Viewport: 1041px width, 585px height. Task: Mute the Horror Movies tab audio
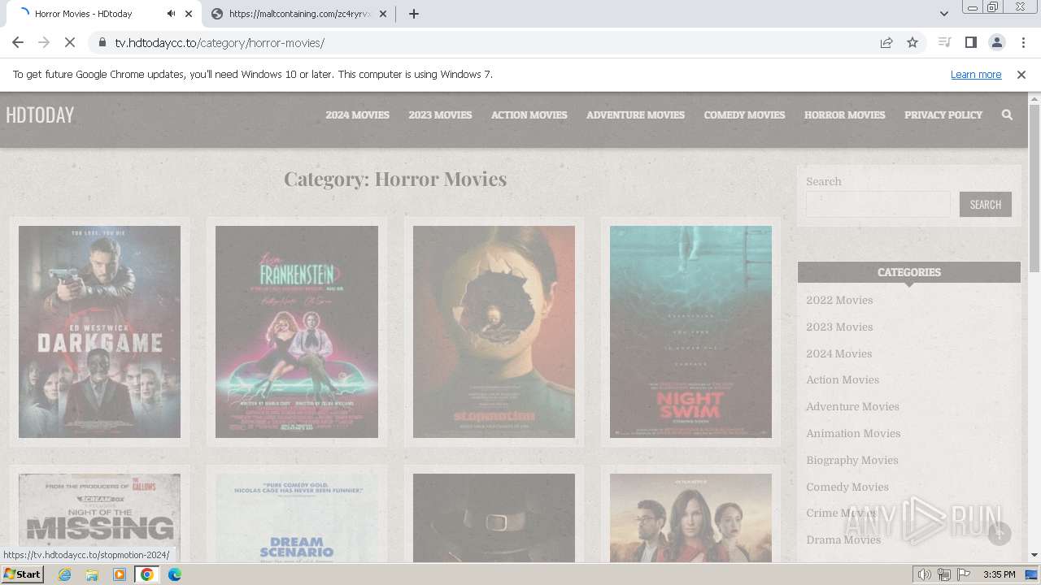(x=171, y=14)
